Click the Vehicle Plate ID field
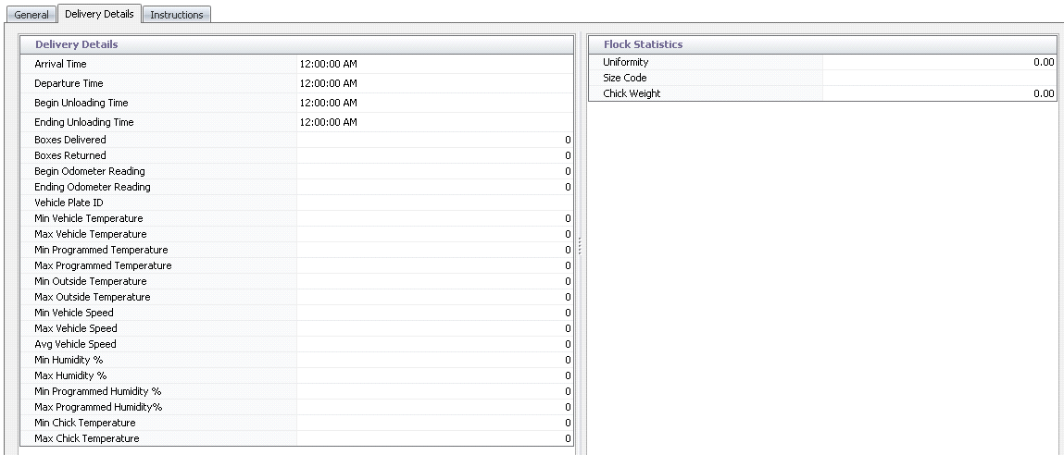 pos(434,203)
